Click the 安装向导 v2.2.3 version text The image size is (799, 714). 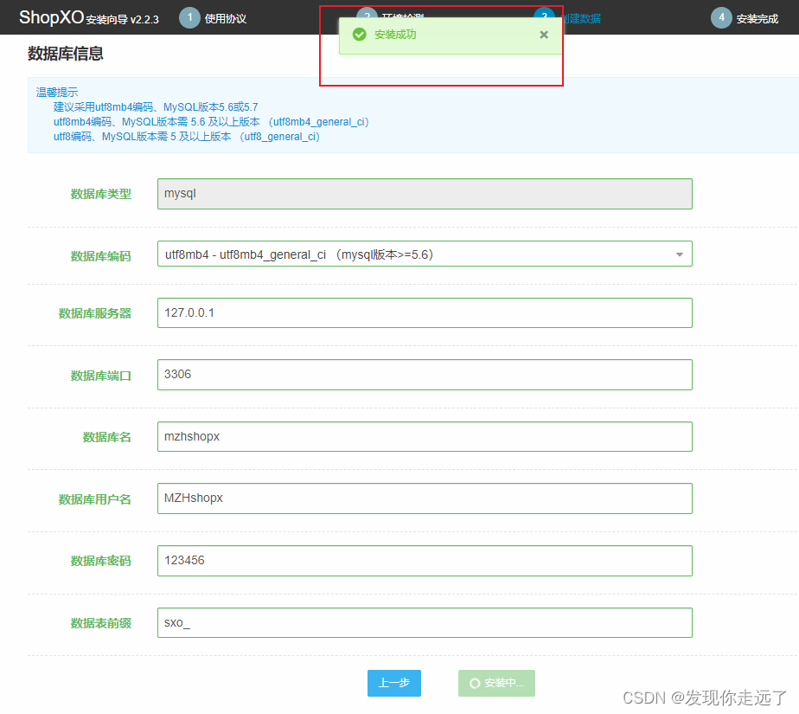pyautogui.click(x=122, y=20)
